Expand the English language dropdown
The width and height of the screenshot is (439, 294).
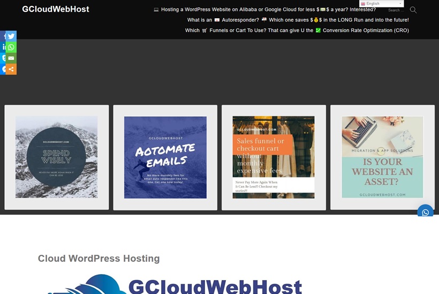click(x=381, y=4)
